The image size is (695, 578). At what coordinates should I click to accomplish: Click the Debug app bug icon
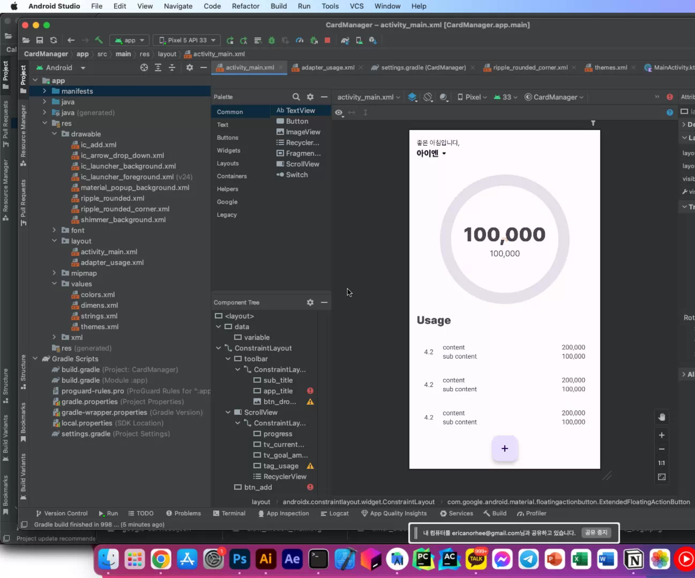(x=271, y=40)
